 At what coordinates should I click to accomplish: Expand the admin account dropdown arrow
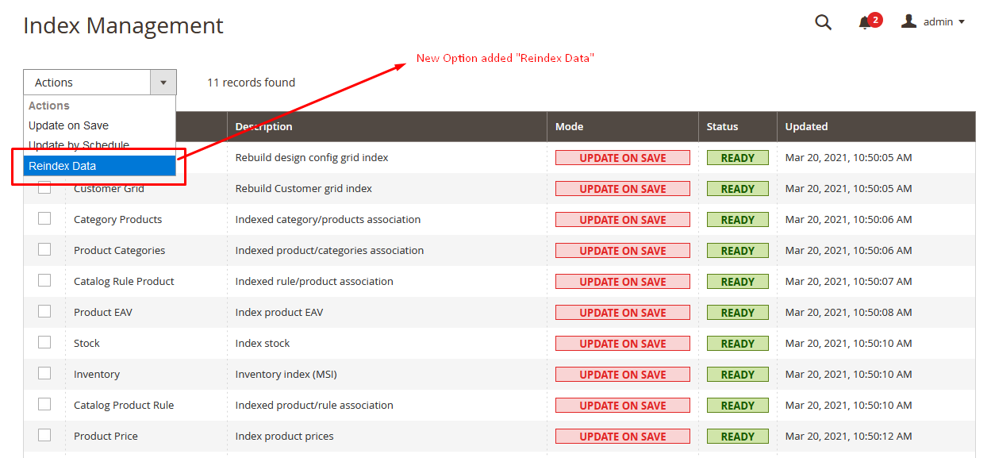(x=962, y=22)
